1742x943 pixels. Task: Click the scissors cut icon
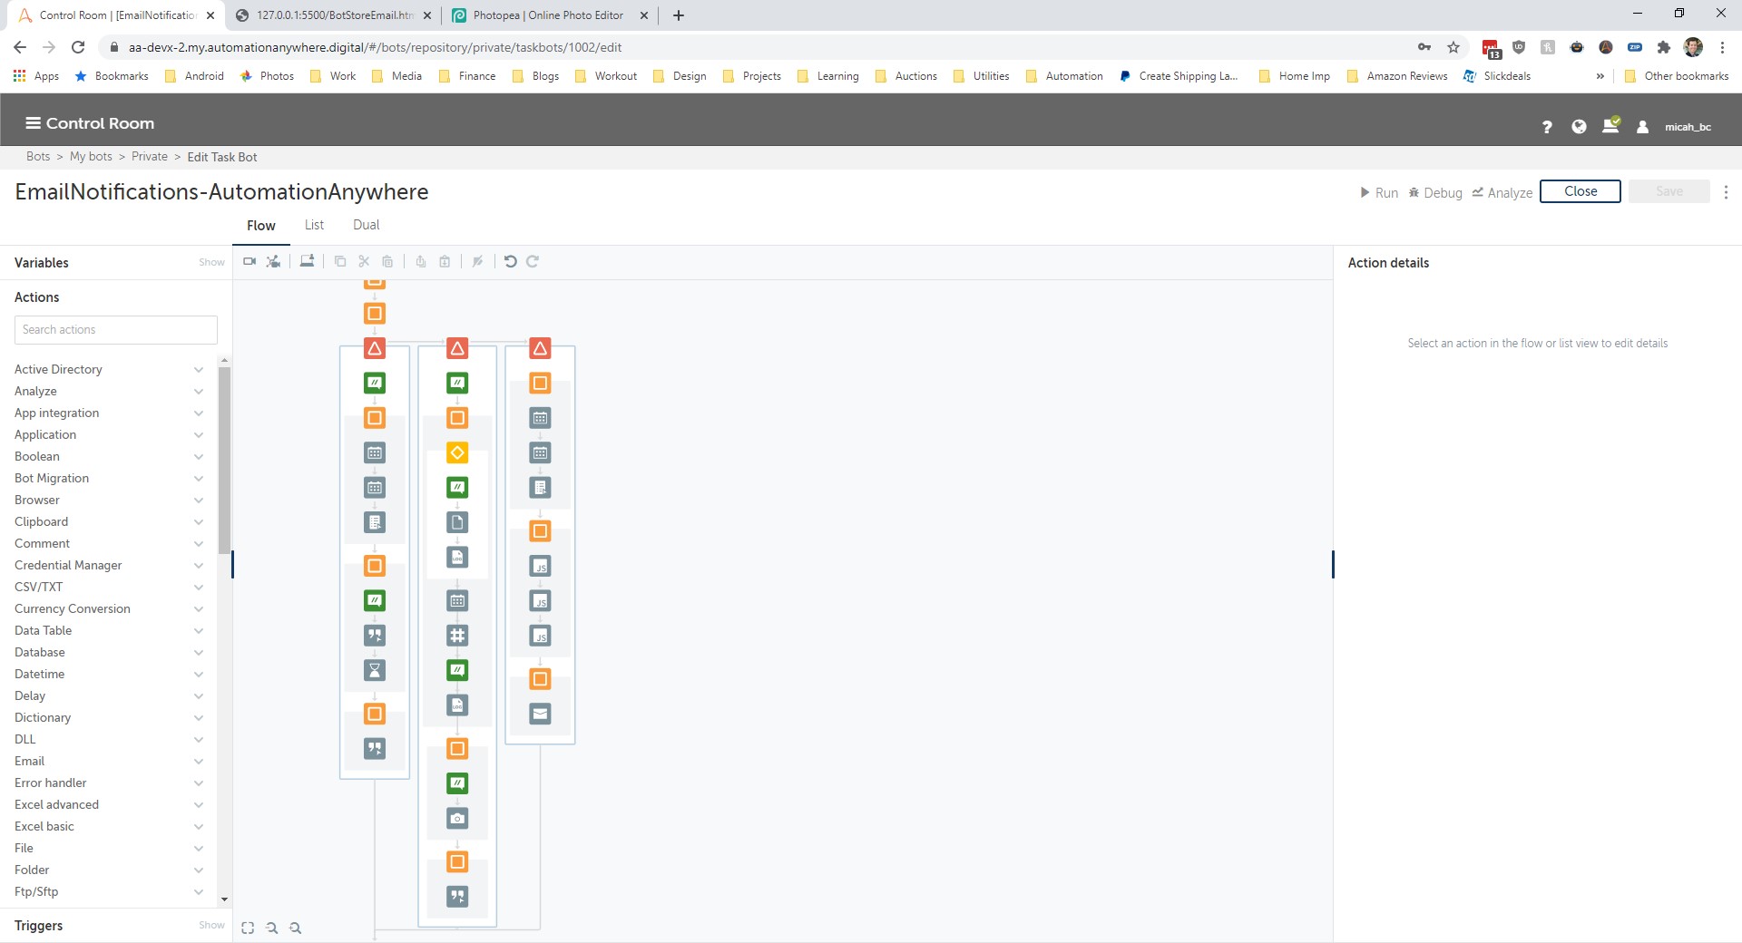click(364, 261)
